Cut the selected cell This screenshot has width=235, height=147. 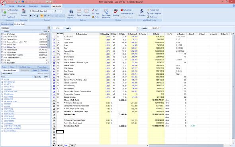pos(95,10)
